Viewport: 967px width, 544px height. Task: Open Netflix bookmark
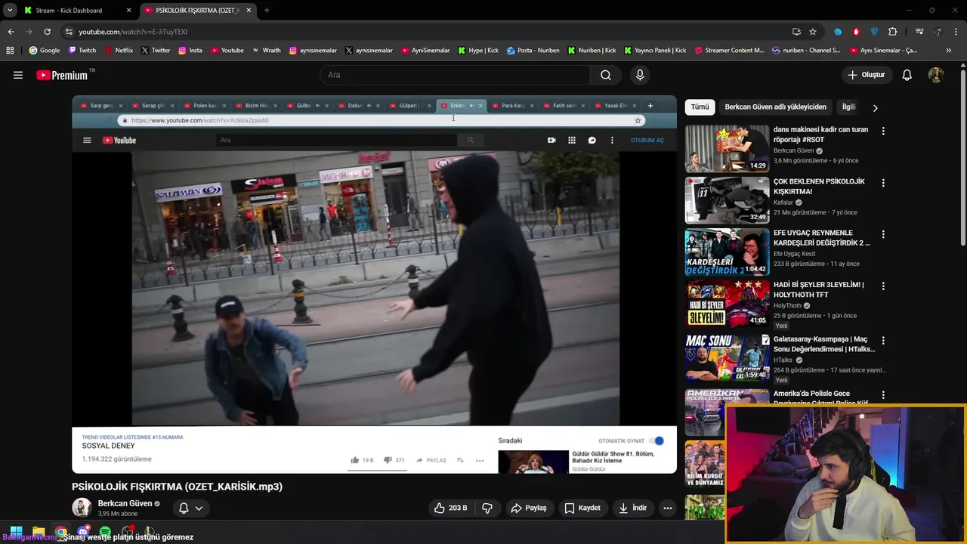[x=118, y=51]
